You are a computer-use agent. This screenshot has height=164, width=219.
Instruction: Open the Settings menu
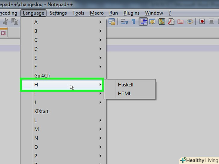pyautogui.click(x=58, y=13)
